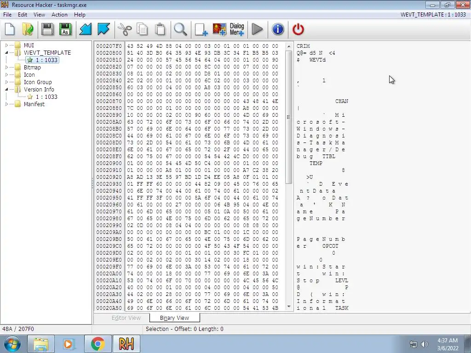Image resolution: width=471 pixels, height=353 pixels.
Task: Click the network tray icon
Action: click(x=414, y=344)
